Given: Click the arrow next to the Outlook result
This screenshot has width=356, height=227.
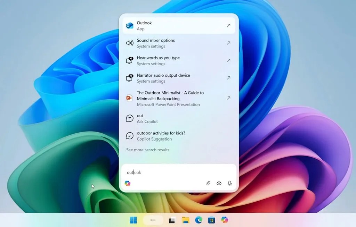Looking at the screenshot, I should click(229, 25).
